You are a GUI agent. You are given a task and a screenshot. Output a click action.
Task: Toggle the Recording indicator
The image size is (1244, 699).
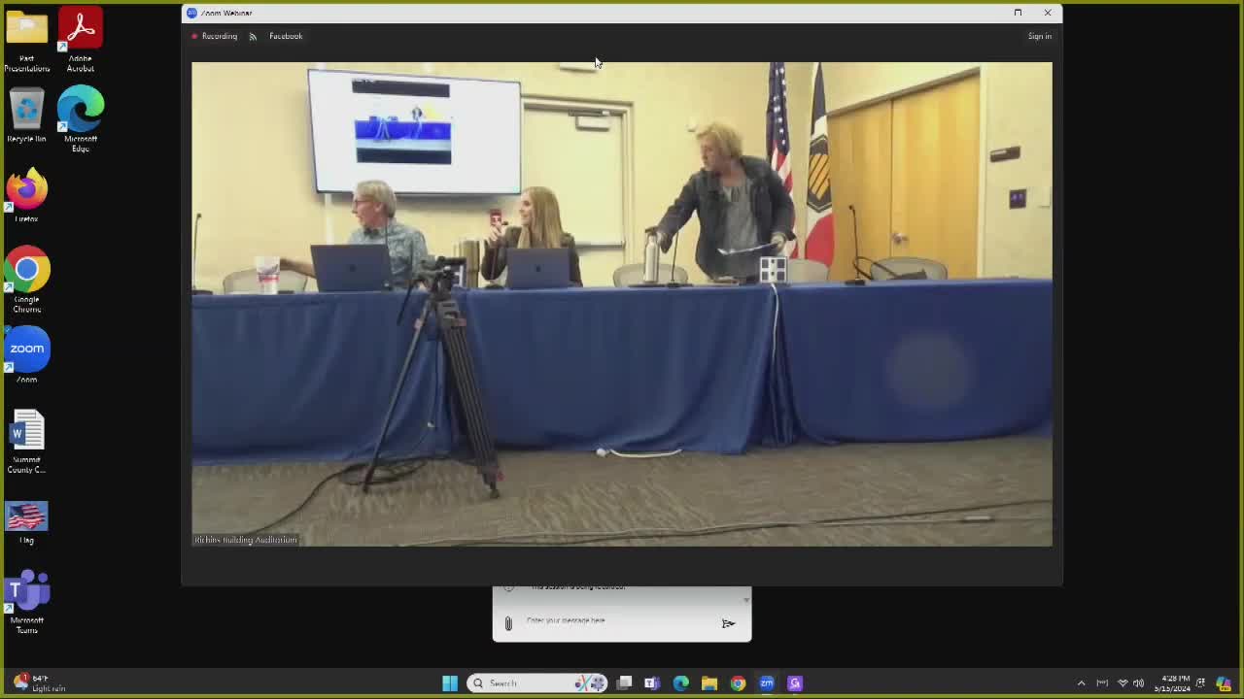click(214, 36)
